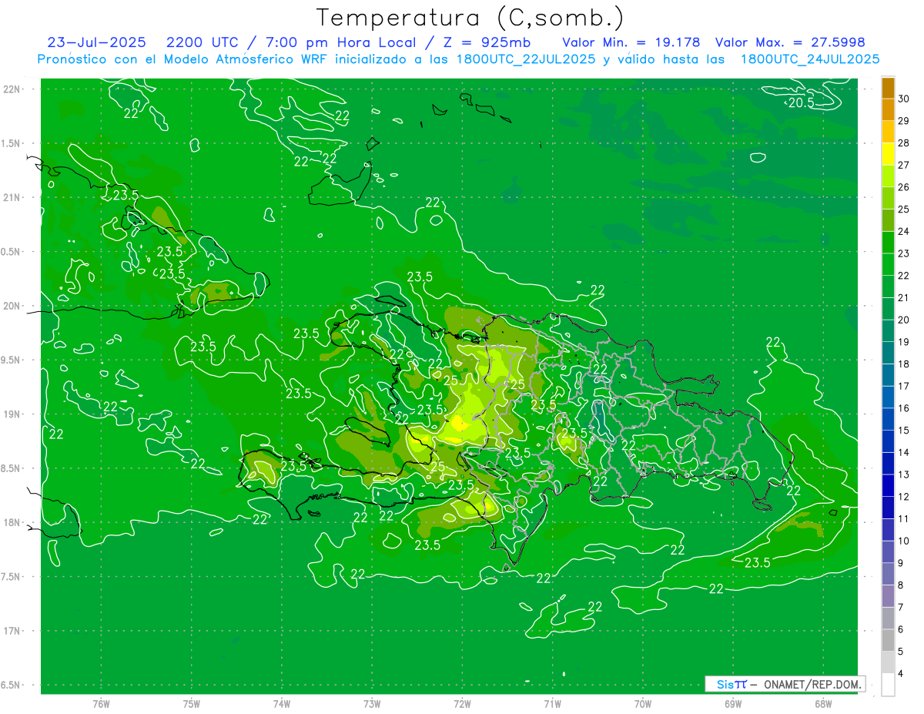The image size is (924, 714).
Task: Click the "2200 UTC" time text
Action: coord(203,42)
